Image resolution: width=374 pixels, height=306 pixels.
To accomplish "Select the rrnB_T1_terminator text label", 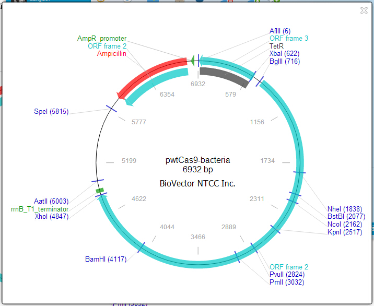I will [40, 209].
